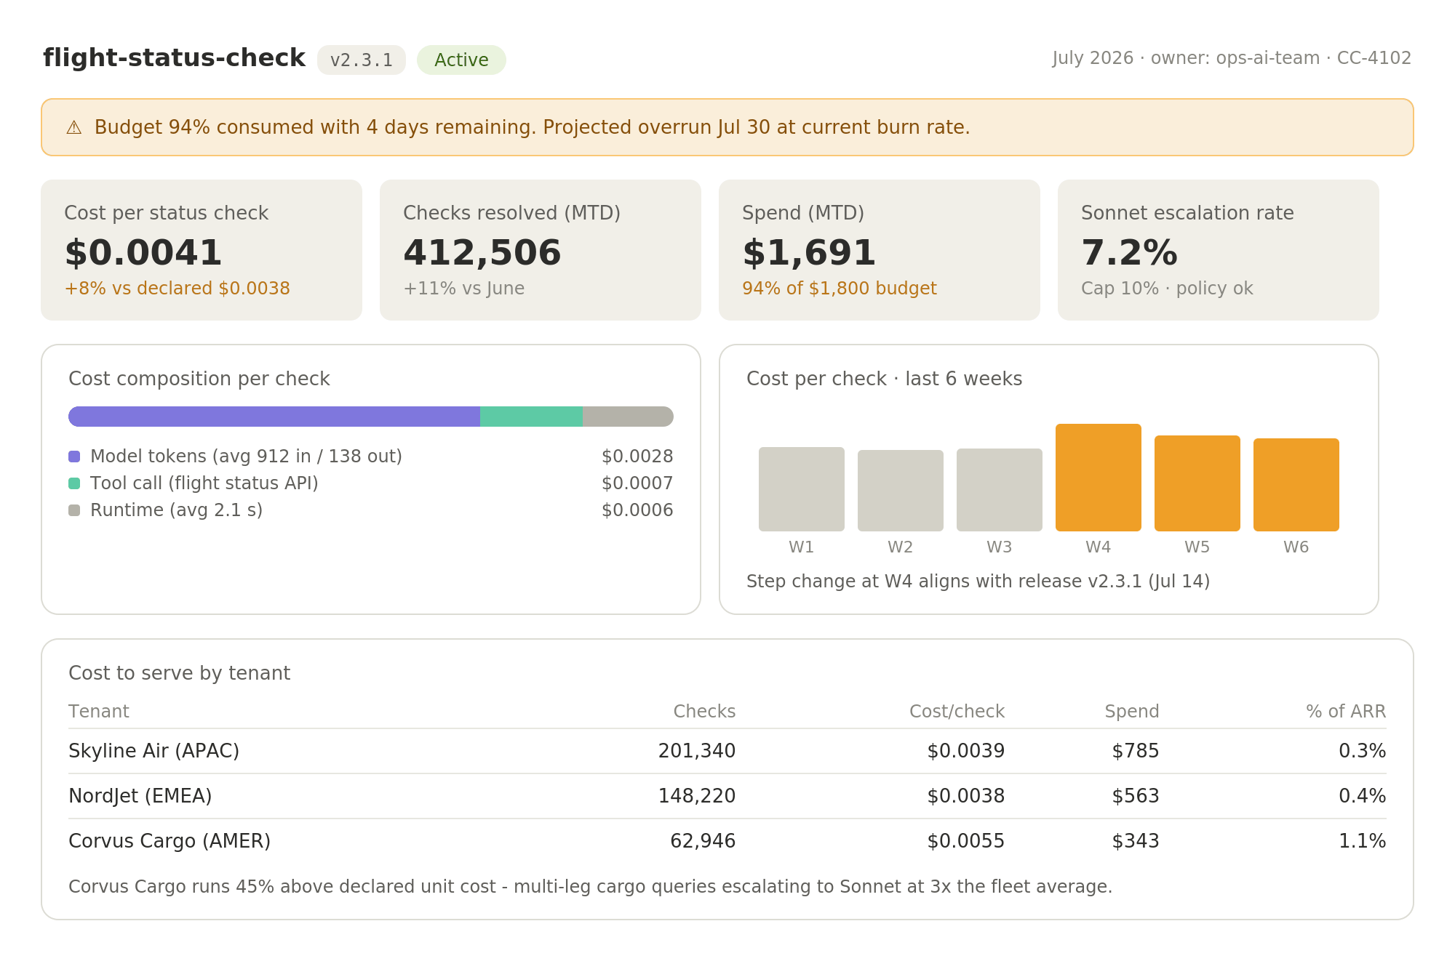The width and height of the screenshot is (1455, 961).
Task: Click the $0.0028 model tokens cost
Action: (637, 457)
